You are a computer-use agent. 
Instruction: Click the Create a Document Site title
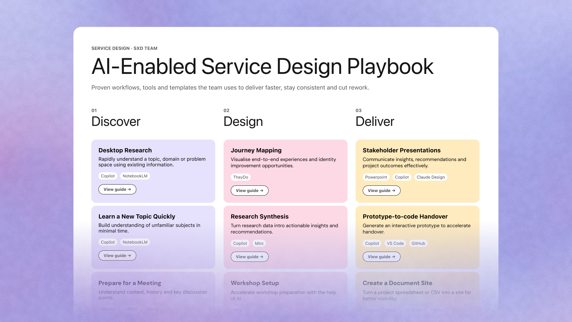click(x=397, y=283)
